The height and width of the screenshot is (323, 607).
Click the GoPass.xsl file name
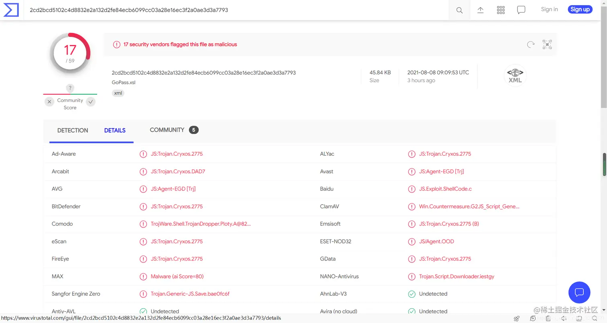click(x=124, y=82)
